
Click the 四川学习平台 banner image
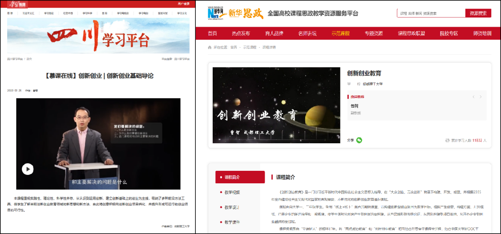[x=98, y=36]
